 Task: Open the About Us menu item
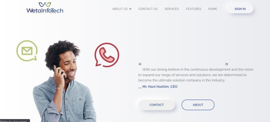(x=120, y=9)
